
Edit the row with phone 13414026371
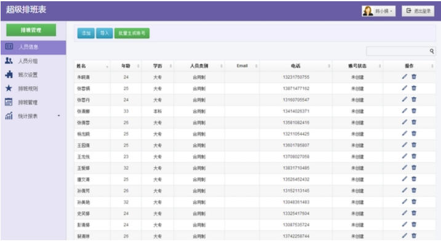404,111
